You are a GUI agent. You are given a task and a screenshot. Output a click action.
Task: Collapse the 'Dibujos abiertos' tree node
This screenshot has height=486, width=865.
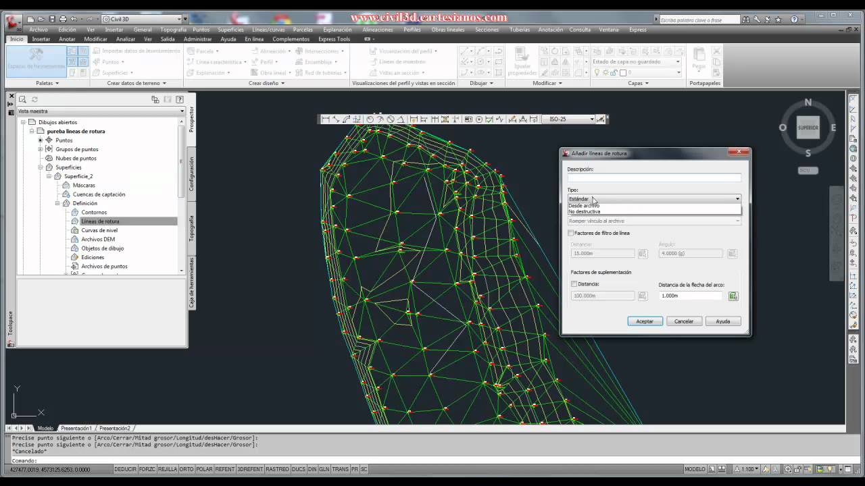tap(23, 122)
